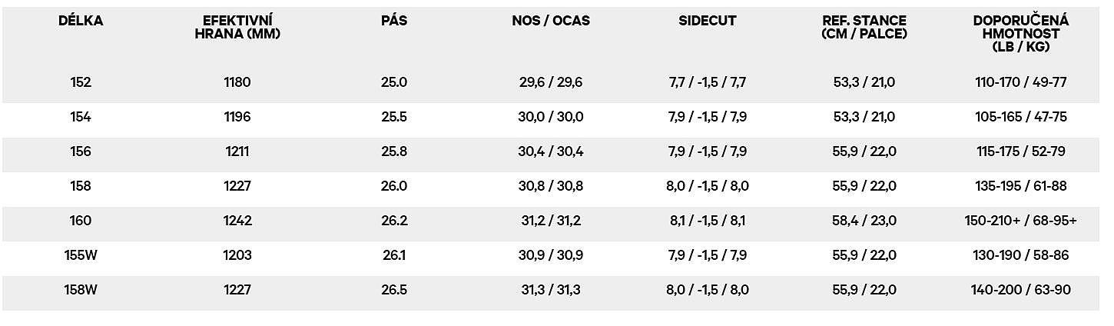Click waist width value 26.2

[394, 221]
